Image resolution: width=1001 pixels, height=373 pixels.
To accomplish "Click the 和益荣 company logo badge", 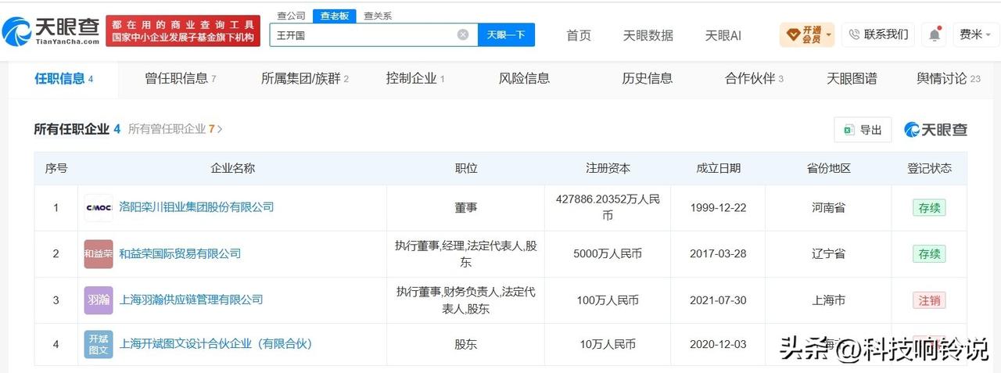I will (x=99, y=254).
